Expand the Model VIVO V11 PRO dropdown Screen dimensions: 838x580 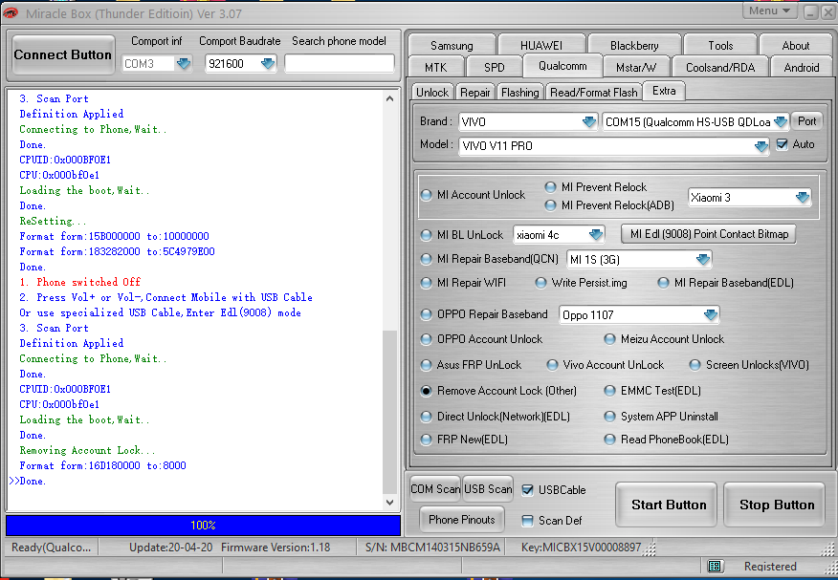pyautogui.click(x=761, y=145)
